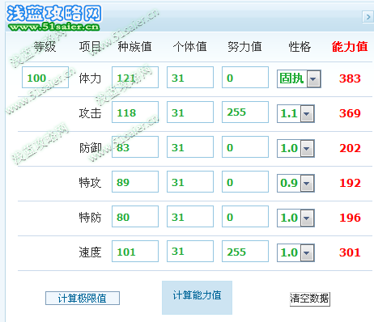This screenshot has height=322, width=374.
Task: Click the 浅蓝攻略网 site logo
Action: (x=54, y=18)
